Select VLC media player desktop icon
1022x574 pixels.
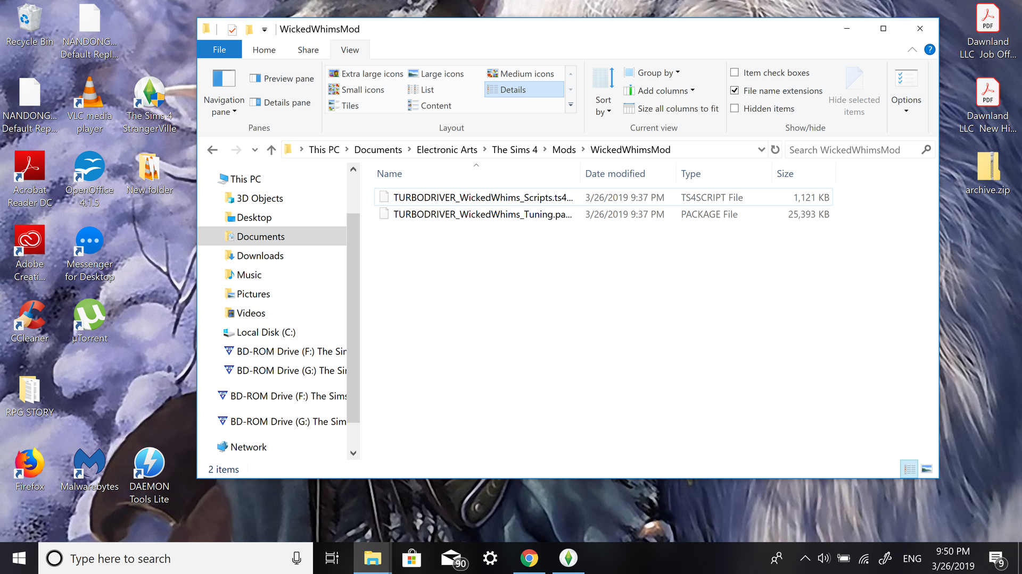pos(89,105)
